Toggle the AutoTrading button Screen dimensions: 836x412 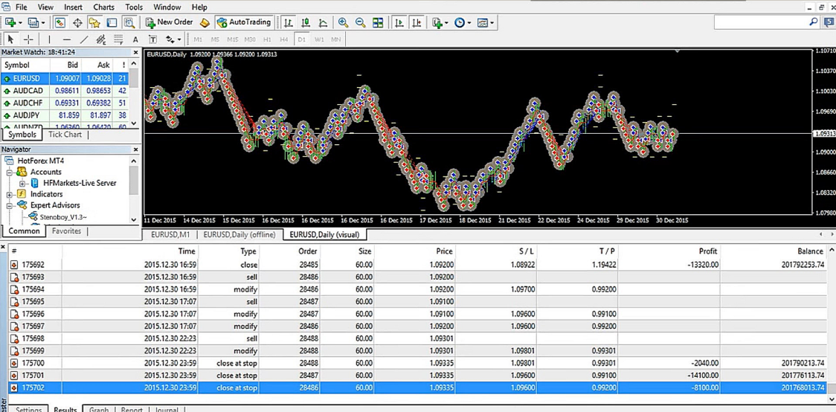click(x=244, y=23)
